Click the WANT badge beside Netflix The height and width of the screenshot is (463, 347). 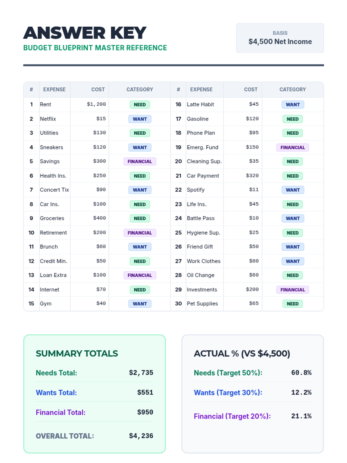(140, 119)
